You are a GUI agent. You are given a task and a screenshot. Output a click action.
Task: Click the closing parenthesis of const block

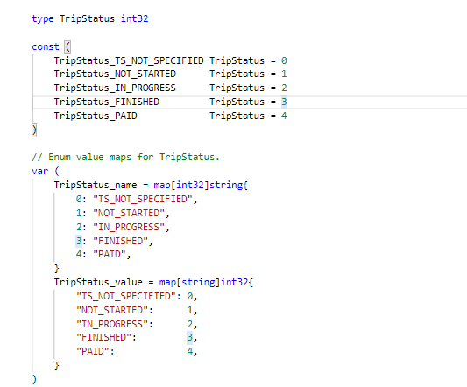click(x=34, y=130)
